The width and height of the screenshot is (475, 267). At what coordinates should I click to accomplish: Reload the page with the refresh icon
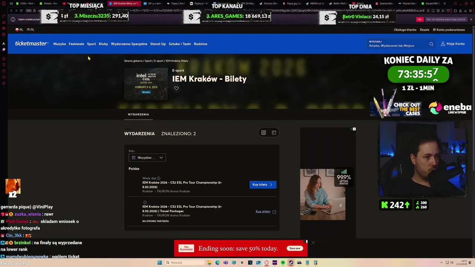coord(21,10)
